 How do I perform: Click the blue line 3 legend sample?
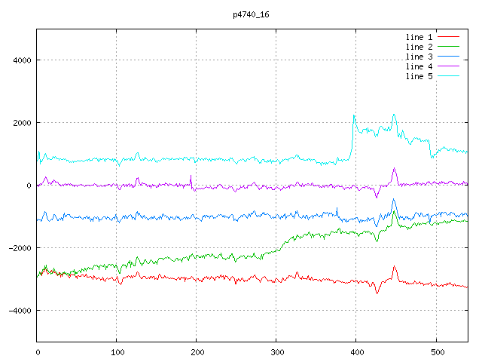click(448, 57)
